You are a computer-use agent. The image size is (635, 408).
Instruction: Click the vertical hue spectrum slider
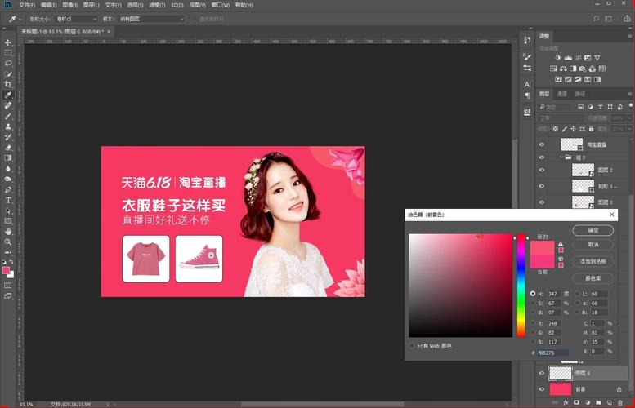pos(521,286)
